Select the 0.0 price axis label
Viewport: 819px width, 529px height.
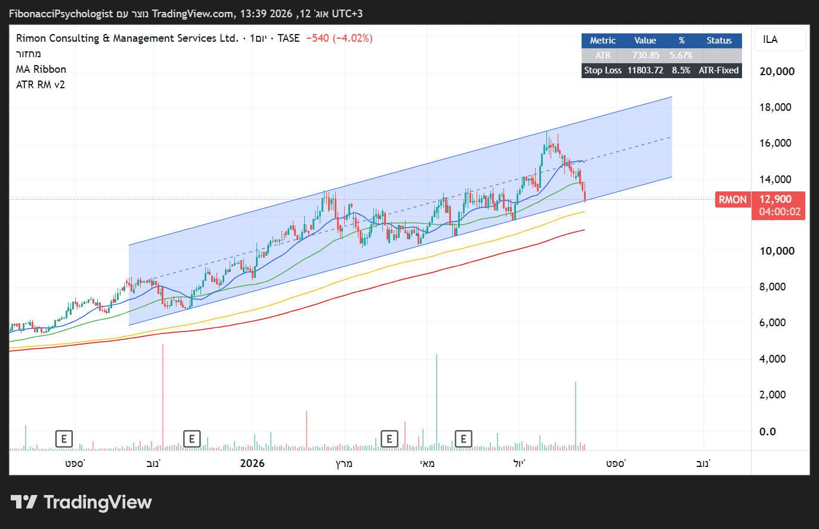tap(768, 432)
